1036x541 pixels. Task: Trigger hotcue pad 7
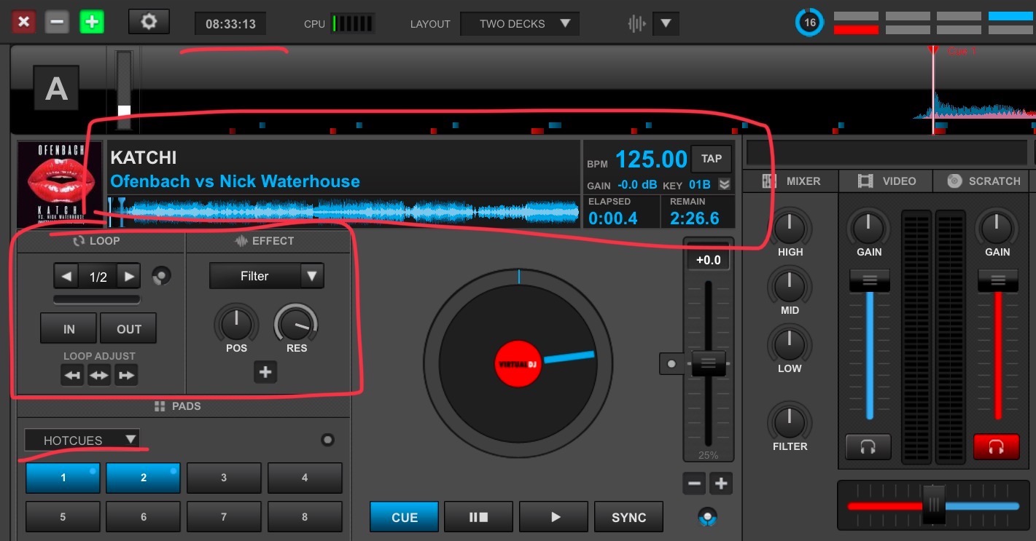224,516
